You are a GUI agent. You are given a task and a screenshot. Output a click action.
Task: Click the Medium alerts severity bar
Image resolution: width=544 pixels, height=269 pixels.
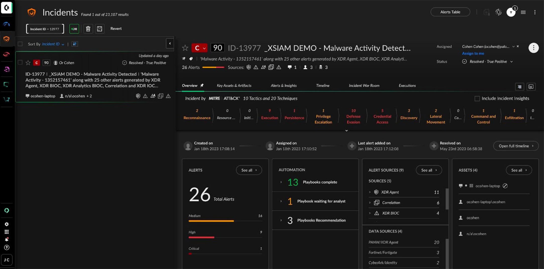point(211,221)
